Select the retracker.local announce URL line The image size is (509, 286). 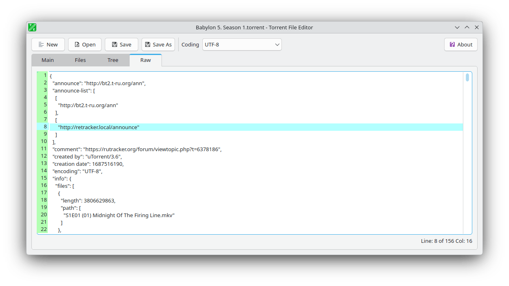[x=99, y=127]
